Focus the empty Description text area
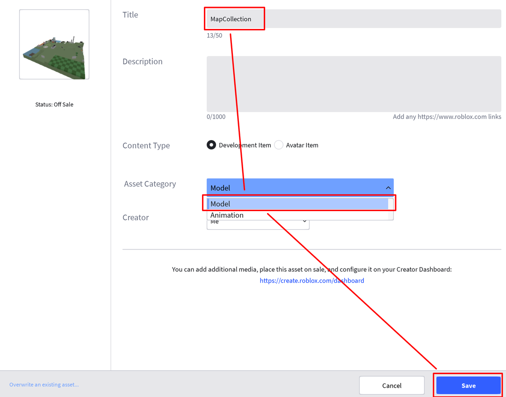 tap(354, 84)
